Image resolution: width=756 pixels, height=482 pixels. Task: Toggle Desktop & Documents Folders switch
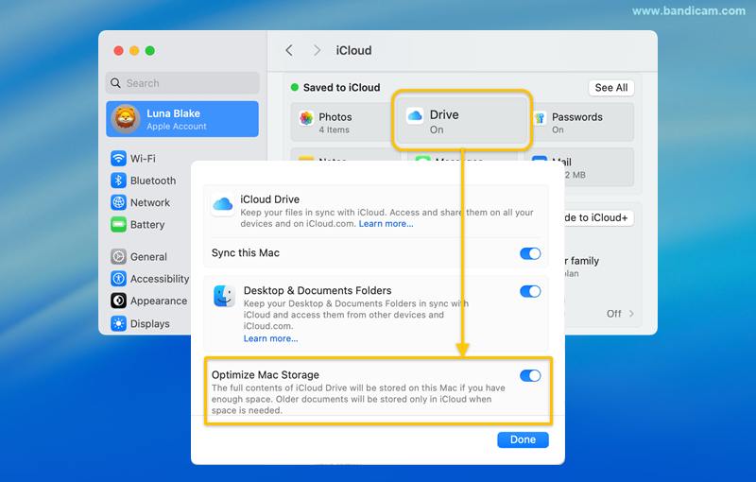530,291
